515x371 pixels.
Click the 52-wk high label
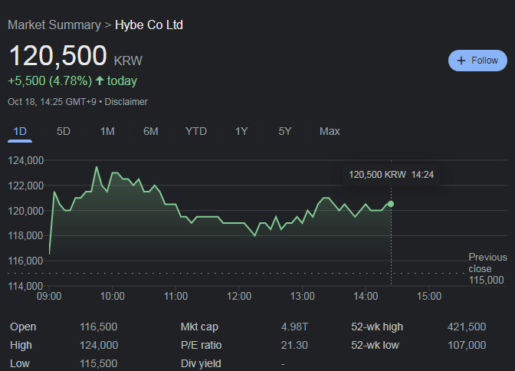click(377, 327)
